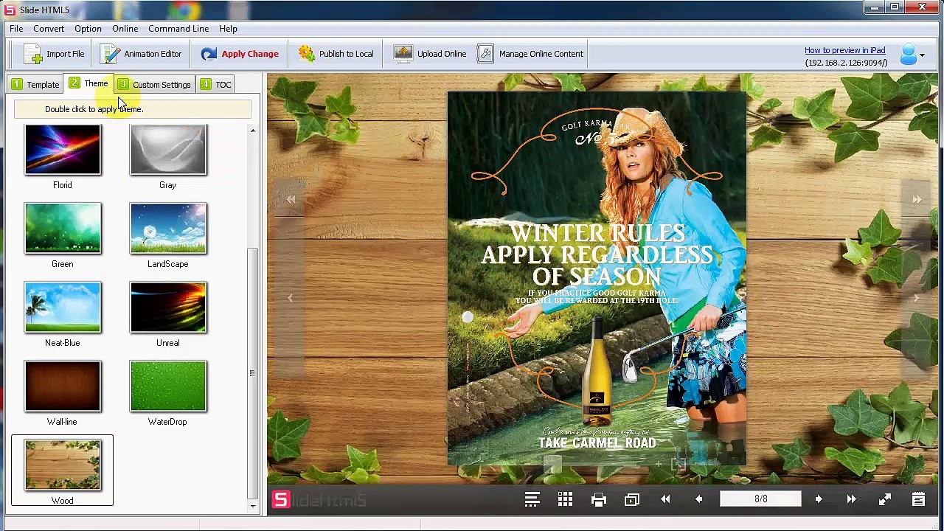The width and height of the screenshot is (944, 531).
Task: Click the left previous arrow on preview edge
Action: click(290, 298)
